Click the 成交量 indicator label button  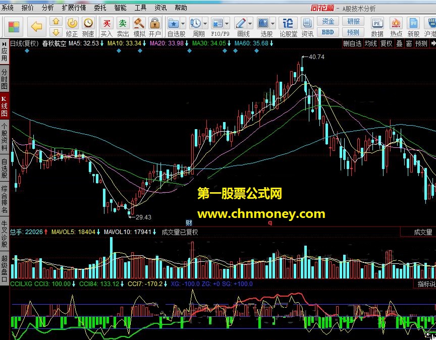[423, 232]
